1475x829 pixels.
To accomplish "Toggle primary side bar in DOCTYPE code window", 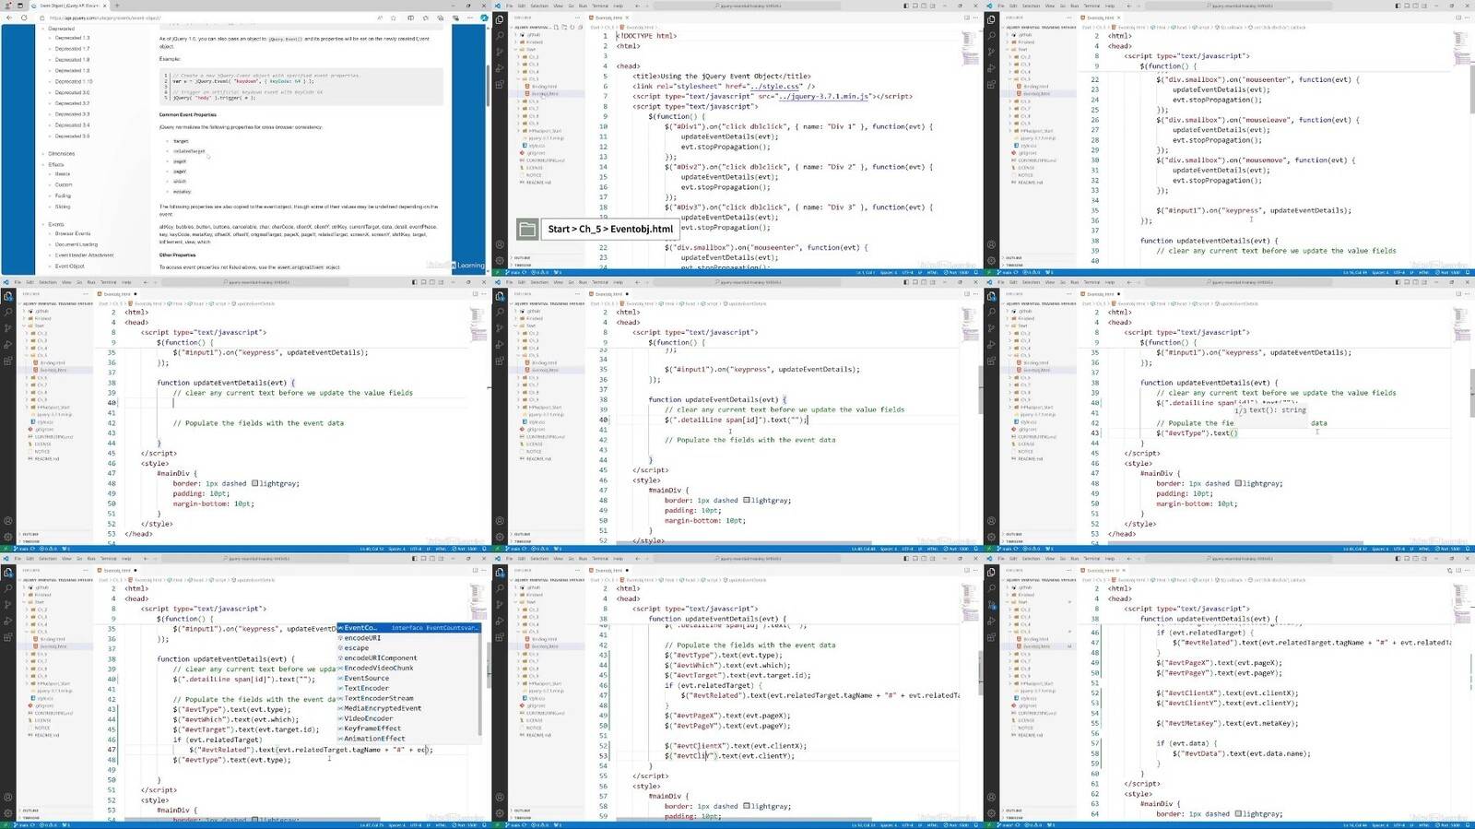I will (x=905, y=6).
